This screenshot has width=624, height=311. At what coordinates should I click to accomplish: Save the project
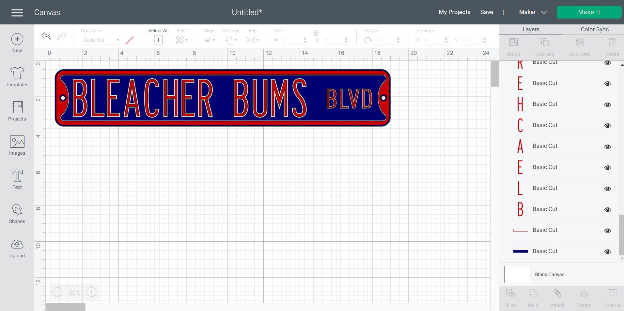pos(487,12)
